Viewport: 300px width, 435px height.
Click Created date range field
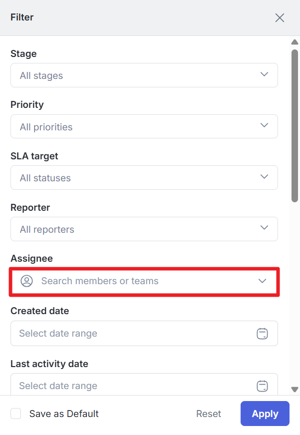pos(130,334)
